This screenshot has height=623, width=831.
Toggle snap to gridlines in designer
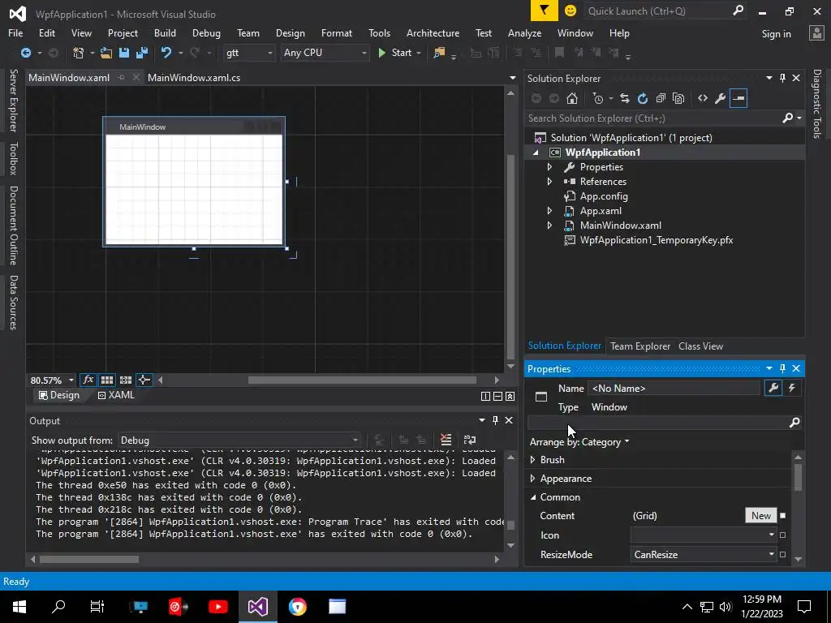coord(126,380)
